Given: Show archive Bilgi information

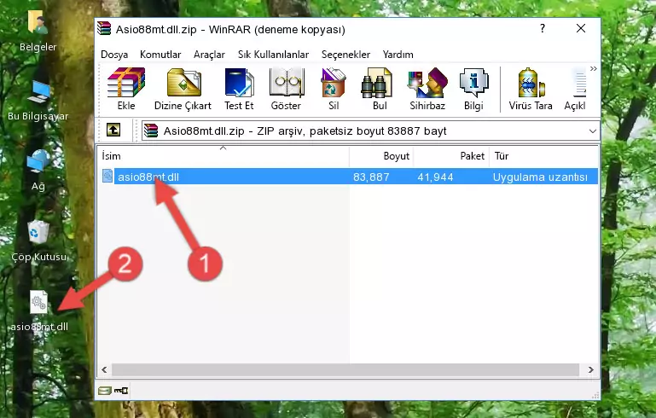Looking at the screenshot, I should [x=473, y=89].
